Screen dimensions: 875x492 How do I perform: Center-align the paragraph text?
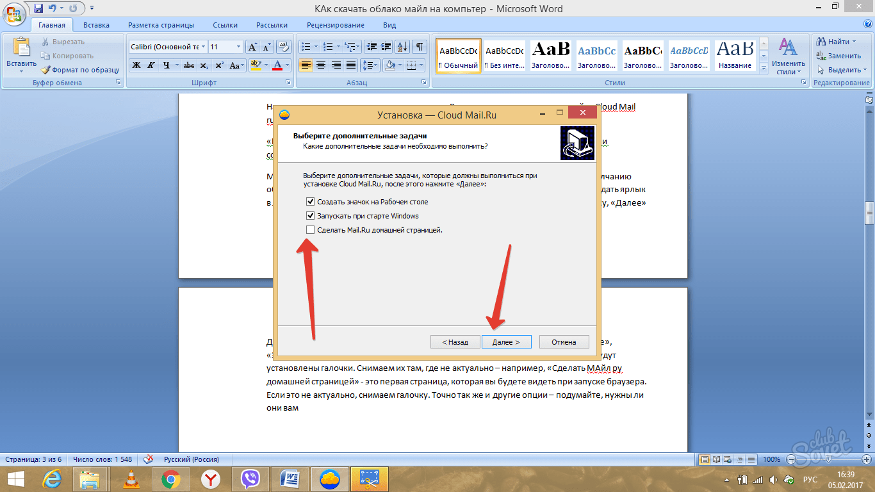321,65
